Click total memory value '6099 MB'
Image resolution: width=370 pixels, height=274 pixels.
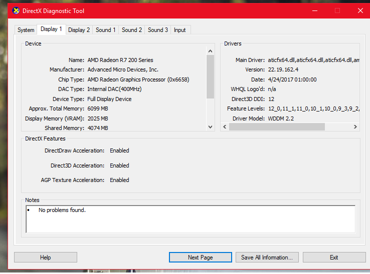coord(98,108)
